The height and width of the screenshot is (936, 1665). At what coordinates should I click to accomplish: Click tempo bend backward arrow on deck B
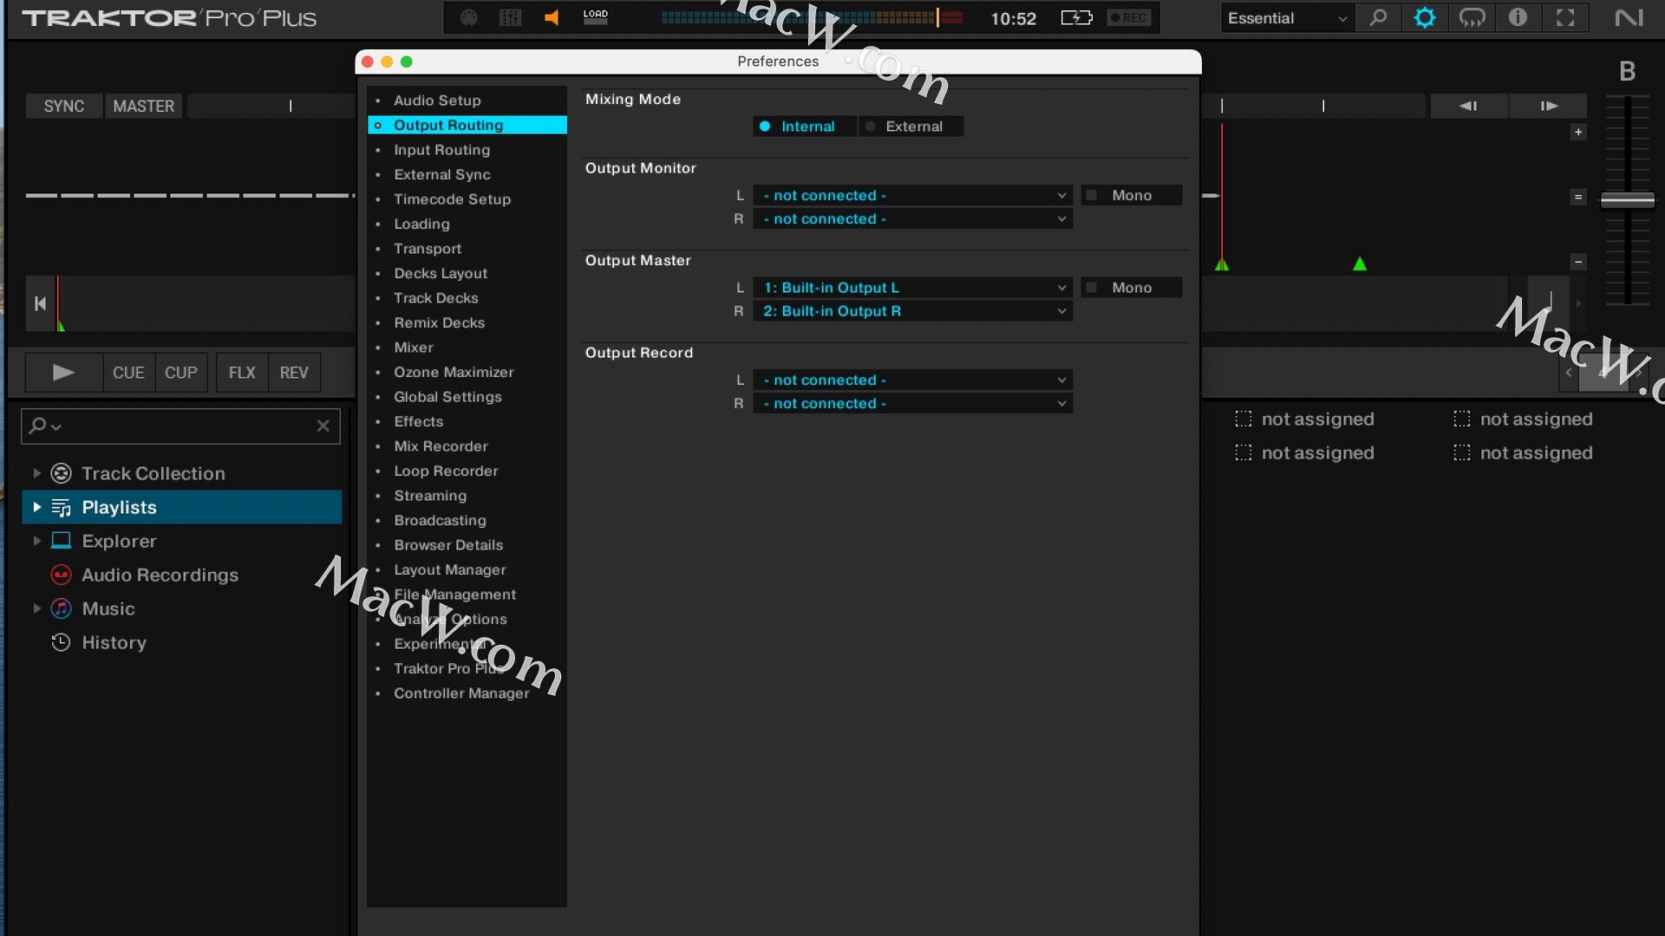click(x=1468, y=106)
